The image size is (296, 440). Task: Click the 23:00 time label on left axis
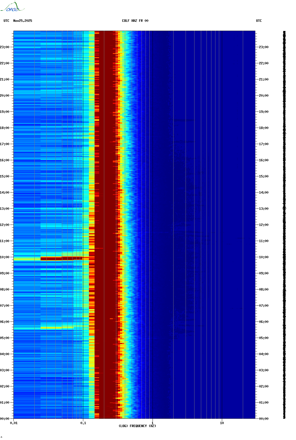tap(5, 47)
